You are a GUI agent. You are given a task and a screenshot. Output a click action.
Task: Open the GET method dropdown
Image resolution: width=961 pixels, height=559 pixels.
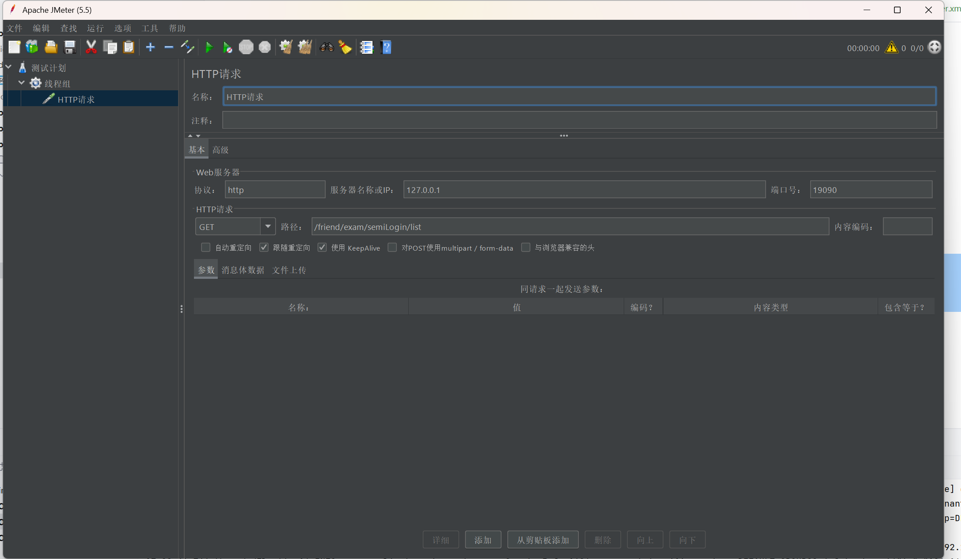tap(268, 226)
